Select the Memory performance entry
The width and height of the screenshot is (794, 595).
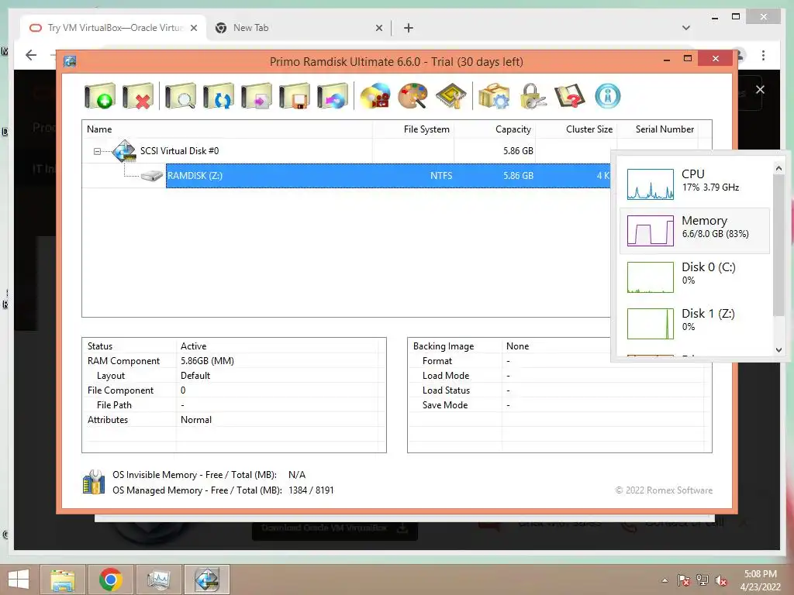(x=695, y=231)
